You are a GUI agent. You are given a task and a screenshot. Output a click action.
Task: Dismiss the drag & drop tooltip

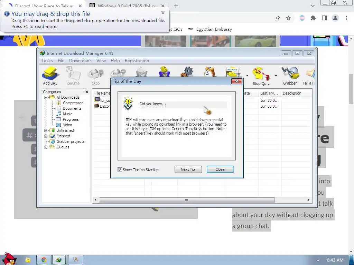point(163,13)
